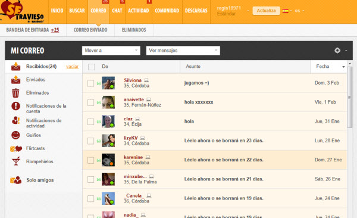The image size is (357, 218).
Task: Open the Guiños smiley icon
Action: (15, 135)
